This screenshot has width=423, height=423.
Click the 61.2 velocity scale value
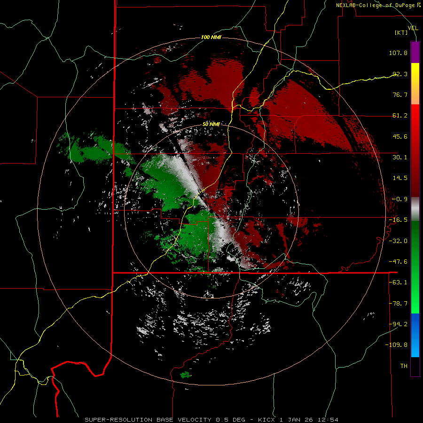click(400, 116)
